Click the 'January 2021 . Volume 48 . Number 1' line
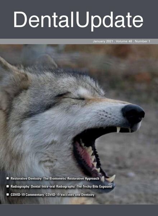This screenshot has width=158, height=216. (x=121, y=41)
